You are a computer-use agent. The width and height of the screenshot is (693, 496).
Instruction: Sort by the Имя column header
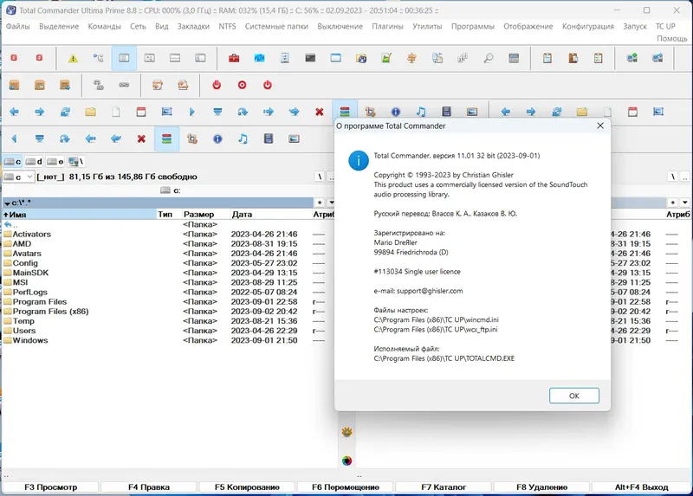(80, 215)
